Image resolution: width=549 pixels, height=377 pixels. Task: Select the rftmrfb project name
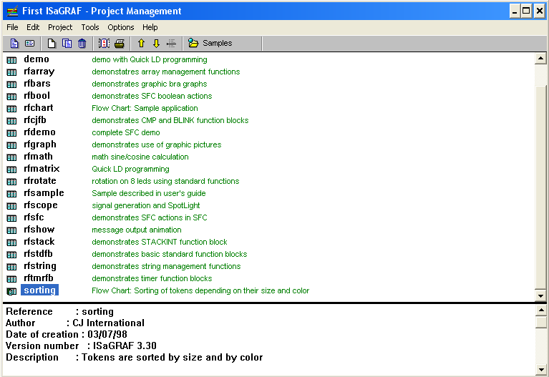39,278
